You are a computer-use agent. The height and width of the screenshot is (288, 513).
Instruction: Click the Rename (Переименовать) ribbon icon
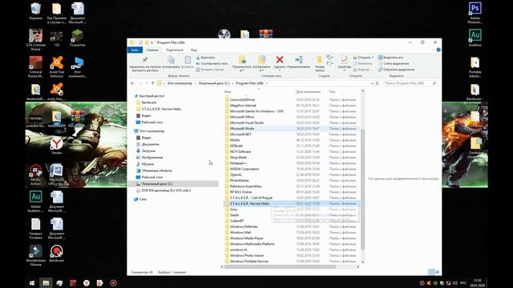(299, 60)
